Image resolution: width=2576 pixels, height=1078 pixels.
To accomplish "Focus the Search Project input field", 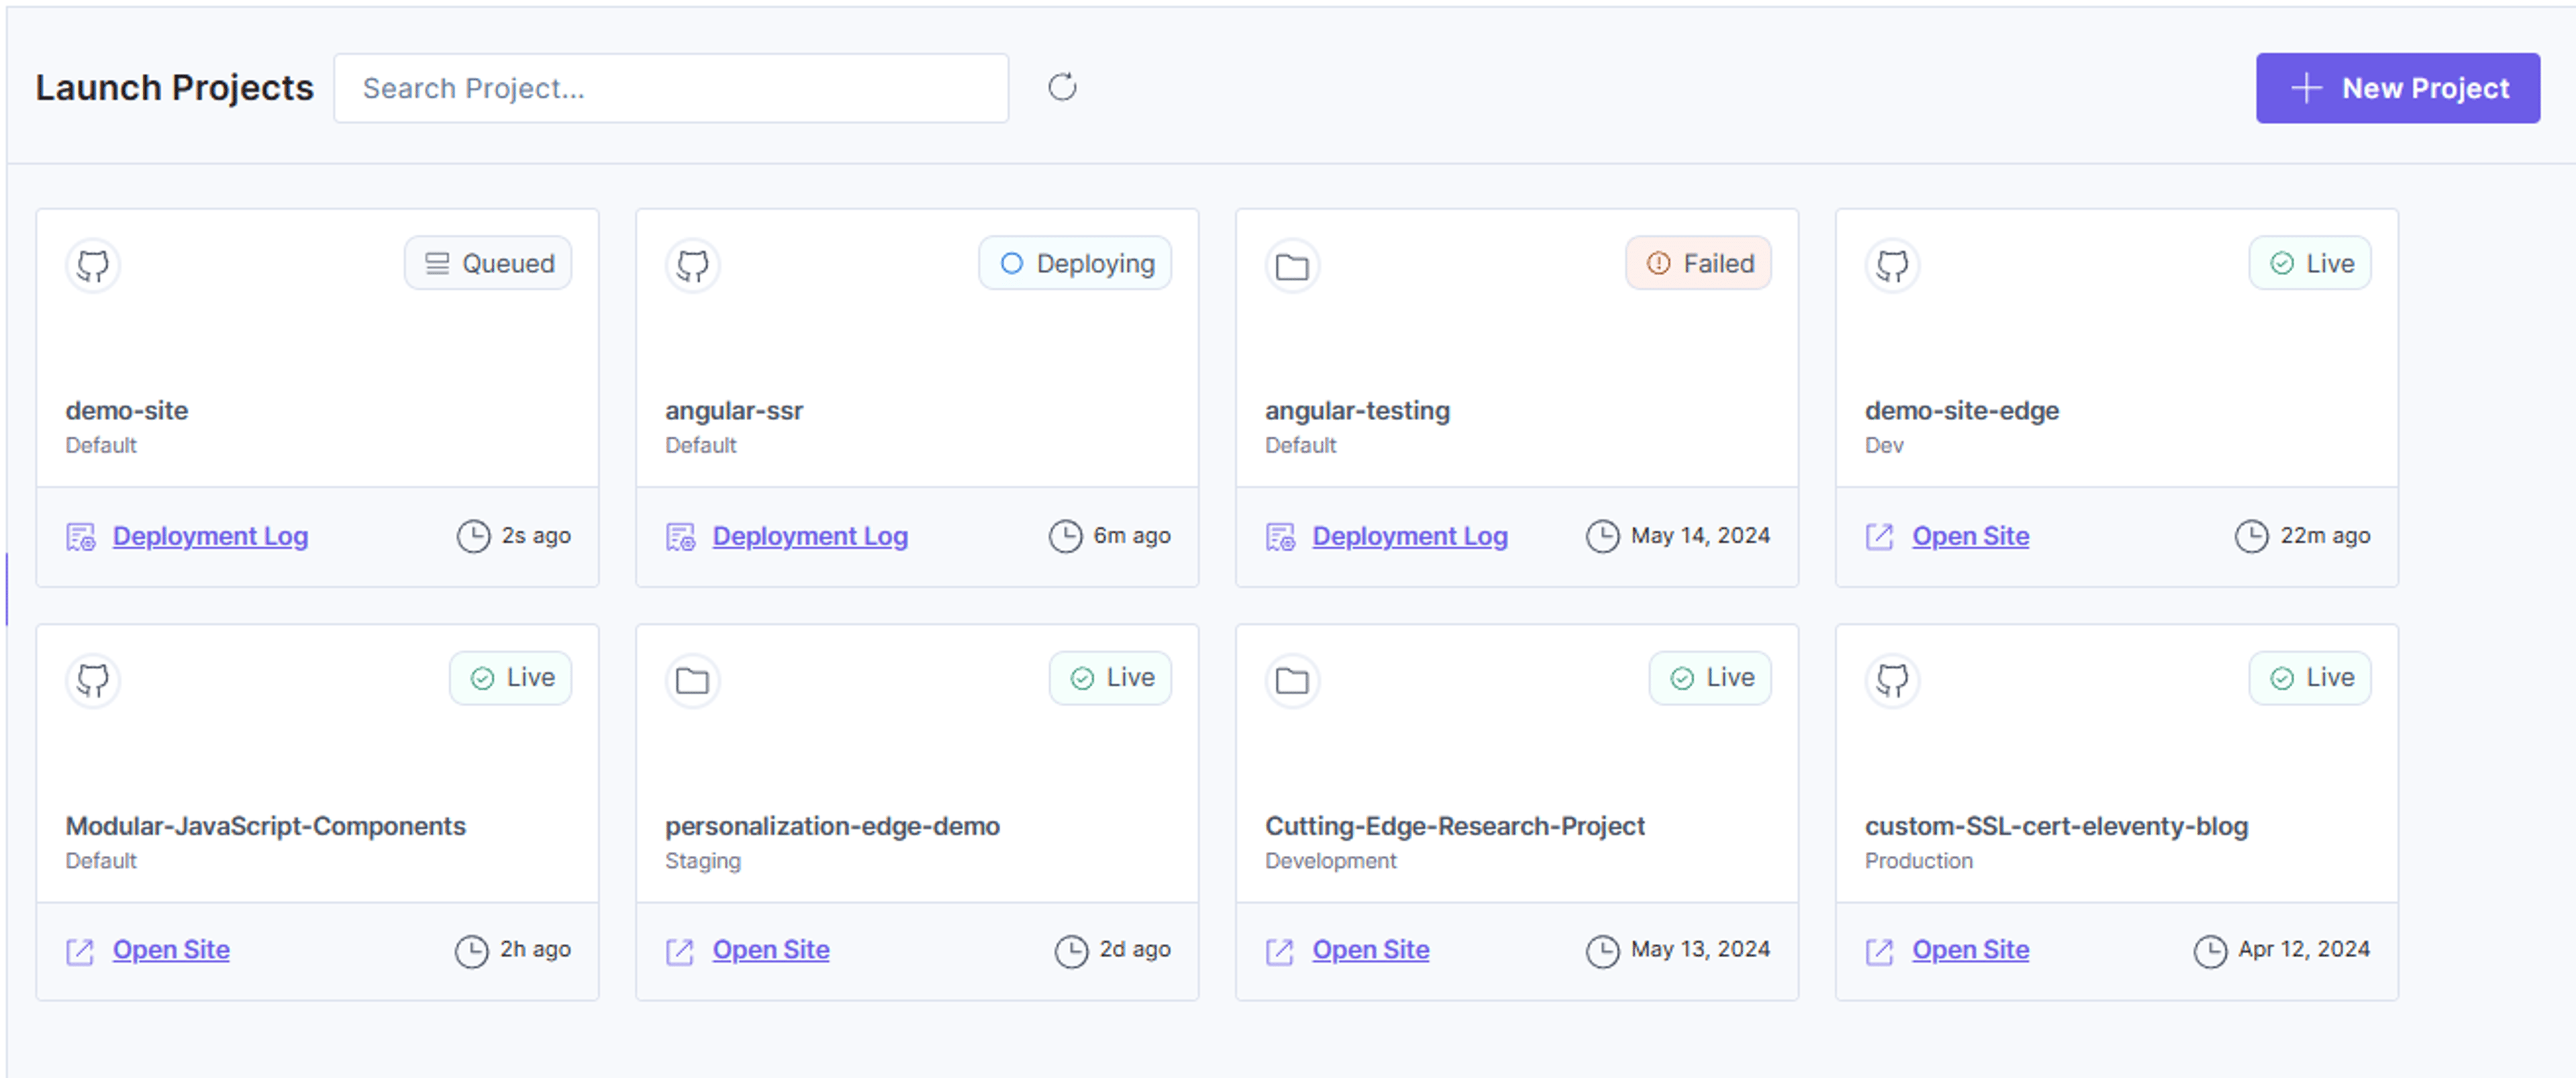I will pyautogui.click(x=671, y=88).
